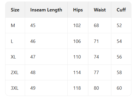Click the Inseam Length column header

click(x=46, y=10)
